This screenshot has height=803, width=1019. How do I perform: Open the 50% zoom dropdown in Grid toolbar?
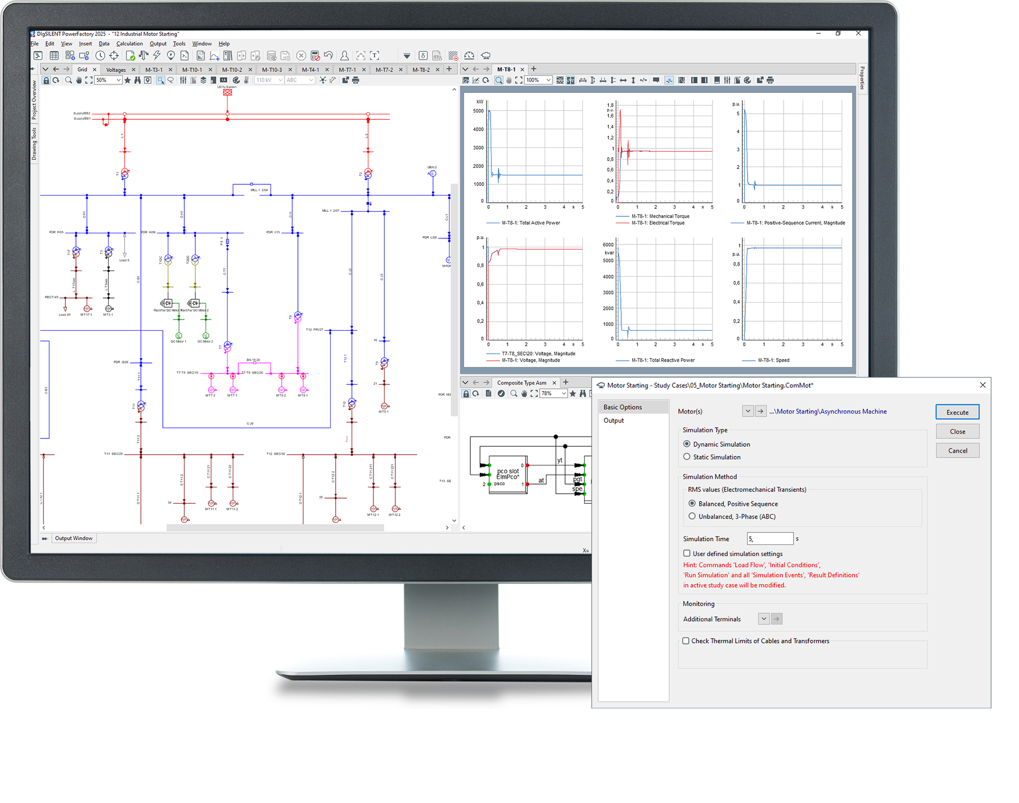point(118,81)
